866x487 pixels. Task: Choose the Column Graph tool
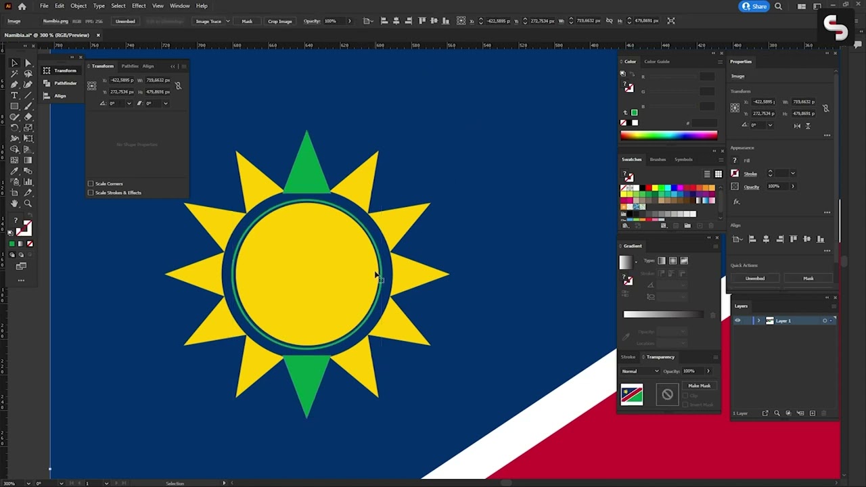coord(28,182)
